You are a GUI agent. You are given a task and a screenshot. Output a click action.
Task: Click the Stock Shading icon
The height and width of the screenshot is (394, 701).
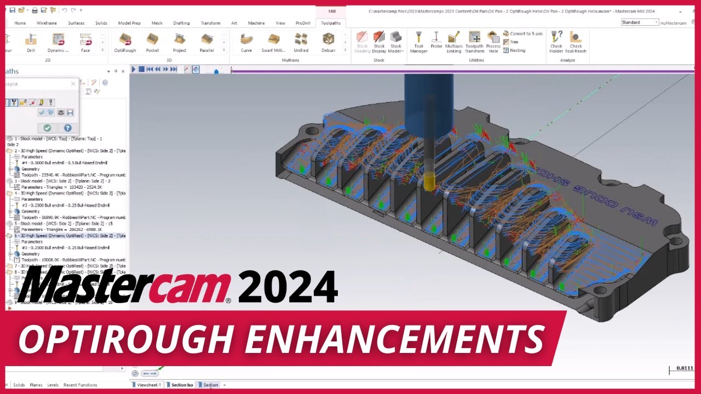(363, 42)
